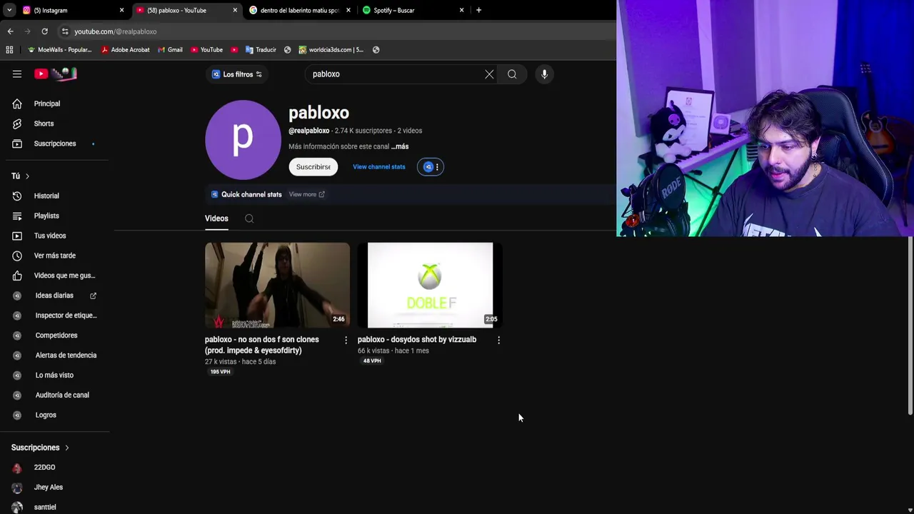
Task: Open Suscripciones in sidebar
Action: click(55, 143)
